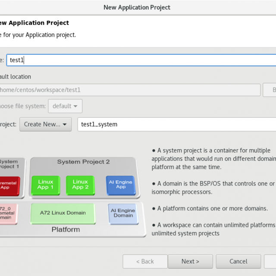Click the System Project 2 container label
This screenshot has height=276, width=276.
[x=83, y=162]
